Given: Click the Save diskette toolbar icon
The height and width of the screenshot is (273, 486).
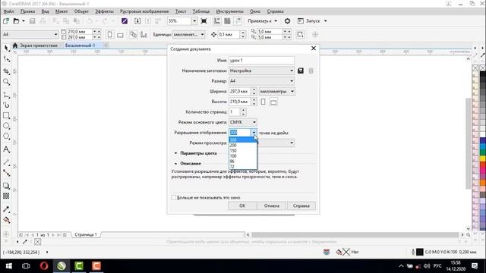Looking at the screenshot, I should click(x=32, y=21).
